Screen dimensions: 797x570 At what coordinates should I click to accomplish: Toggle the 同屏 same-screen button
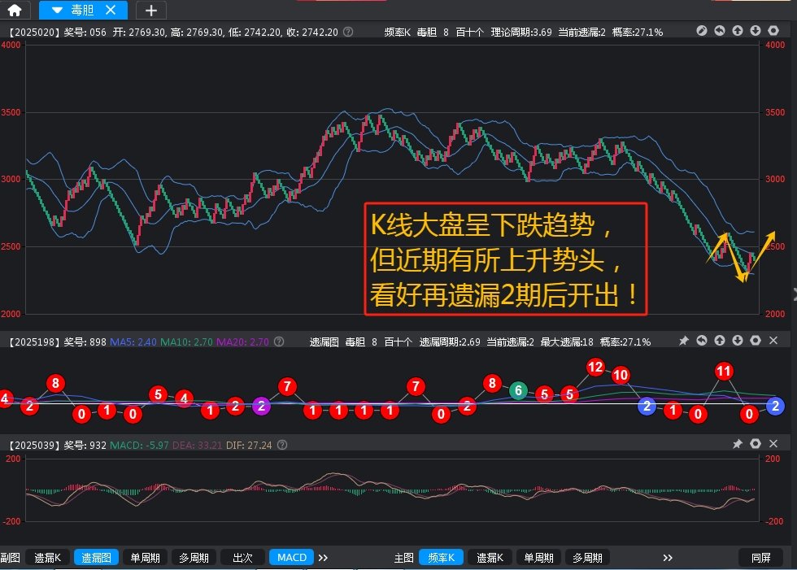(760, 557)
